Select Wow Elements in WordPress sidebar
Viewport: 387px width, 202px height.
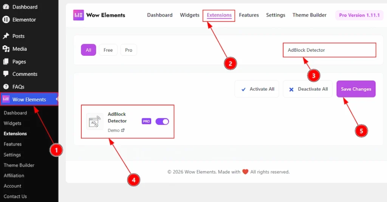(x=29, y=99)
